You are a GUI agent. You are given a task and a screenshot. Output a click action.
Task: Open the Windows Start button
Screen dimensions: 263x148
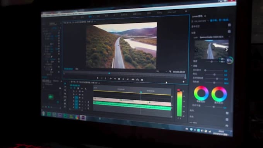pos(44,114)
